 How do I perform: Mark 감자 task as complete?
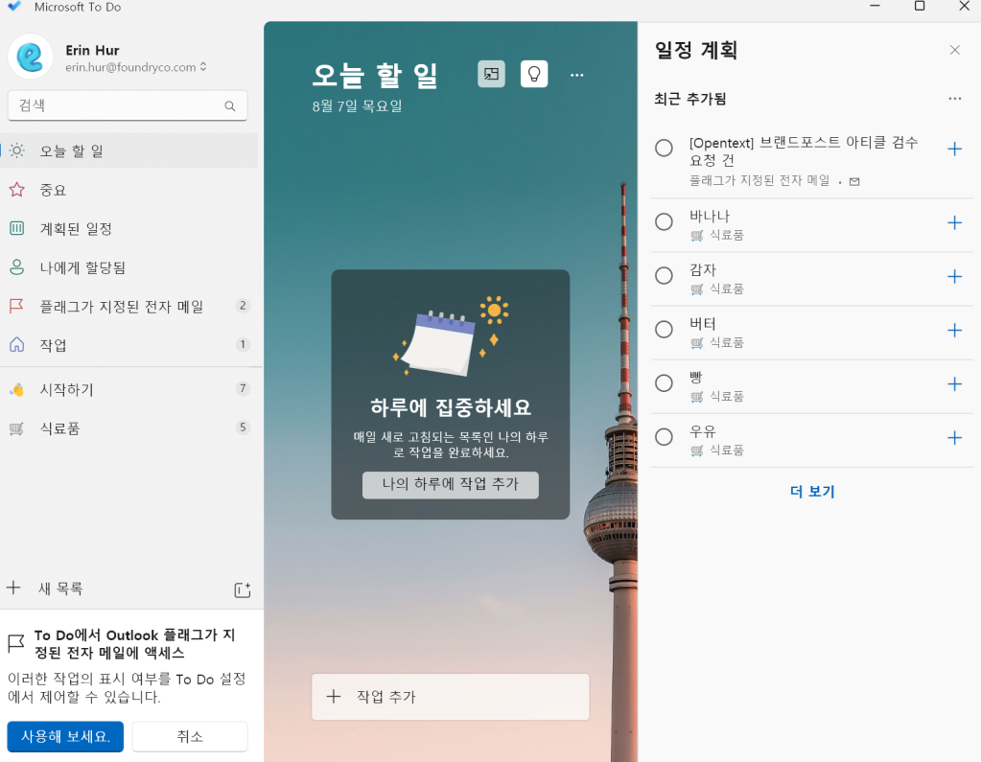[x=664, y=276]
